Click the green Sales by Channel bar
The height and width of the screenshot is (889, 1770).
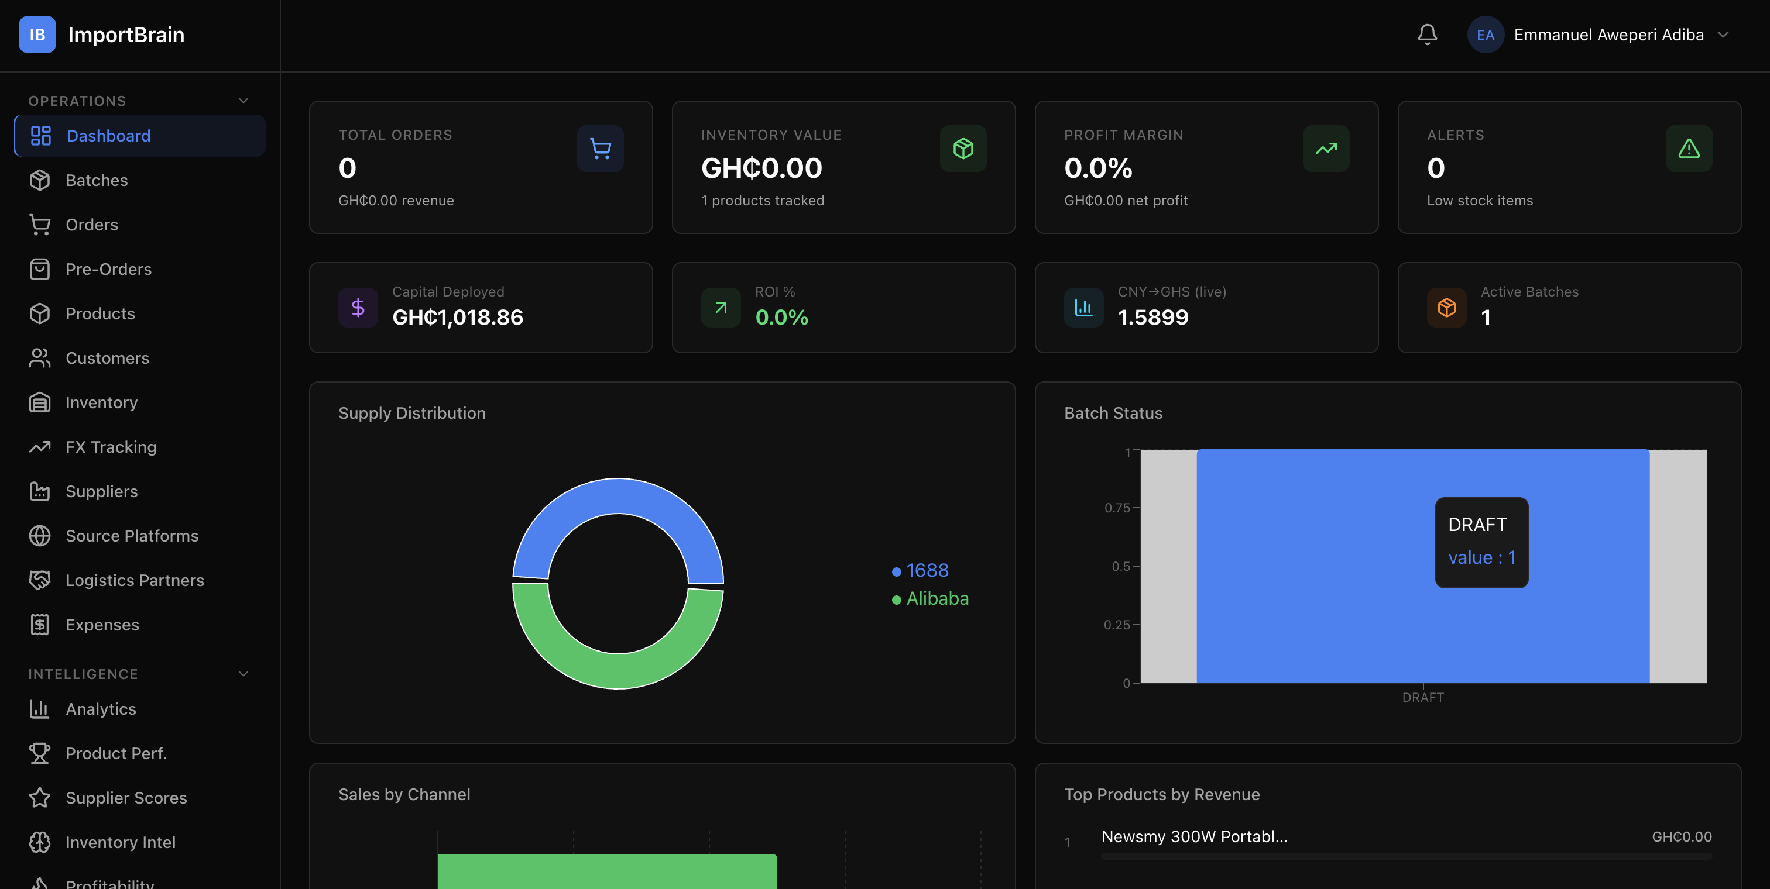pos(608,871)
